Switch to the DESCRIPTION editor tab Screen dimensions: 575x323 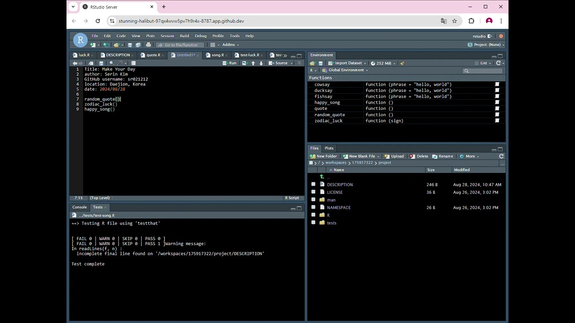pyautogui.click(x=118, y=55)
